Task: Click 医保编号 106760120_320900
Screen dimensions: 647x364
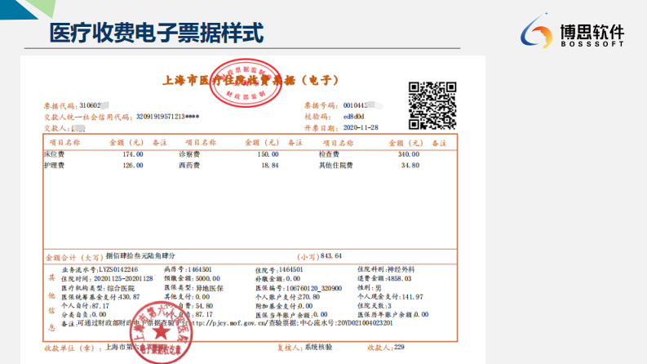Action: tap(299, 288)
